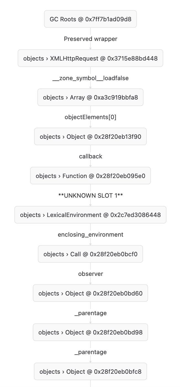Select the Call @ 0x28f20eb0bcf0 node
Screen dimensions: 180x387
tap(90, 254)
